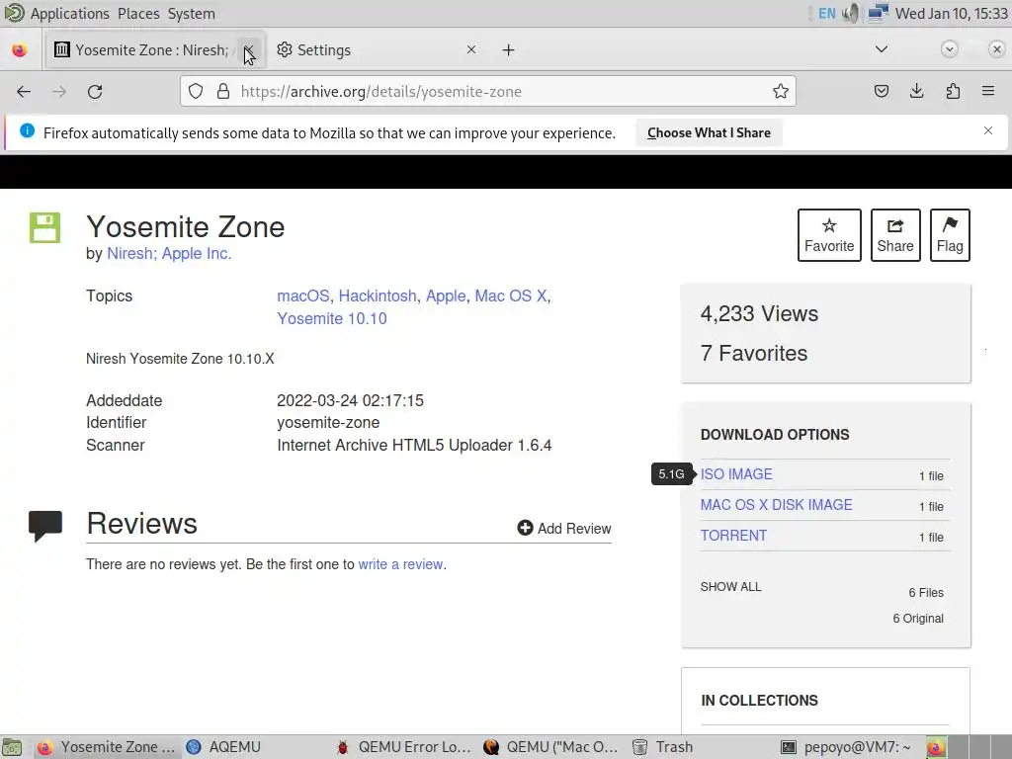Click the info icon in notification bar
This screenshot has height=759, width=1012.
pos(27,131)
